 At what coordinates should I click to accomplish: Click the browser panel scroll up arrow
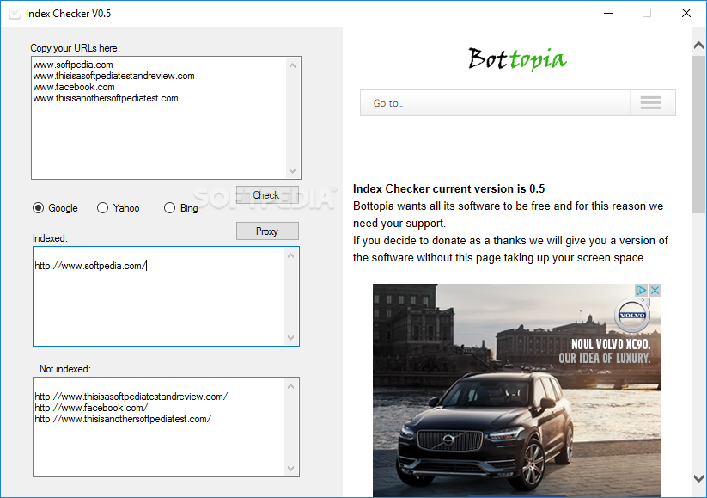699,45
